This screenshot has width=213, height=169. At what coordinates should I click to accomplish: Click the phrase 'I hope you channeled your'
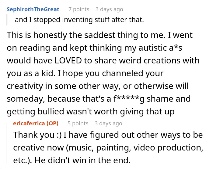pos(118,73)
